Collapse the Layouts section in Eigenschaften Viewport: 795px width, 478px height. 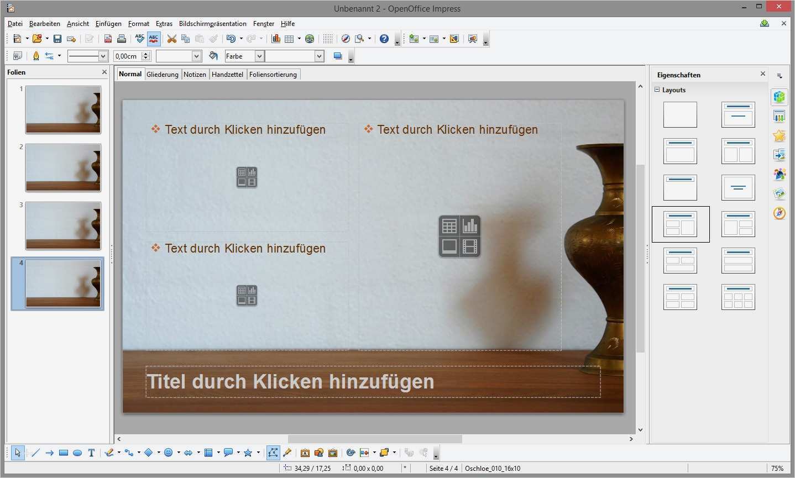pyautogui.click(x=657, y=90)
